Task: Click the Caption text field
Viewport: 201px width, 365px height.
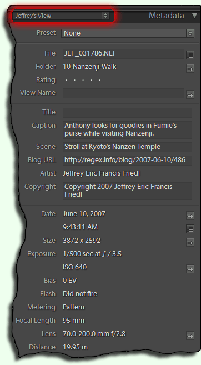Action: click(x=127, y=129)
